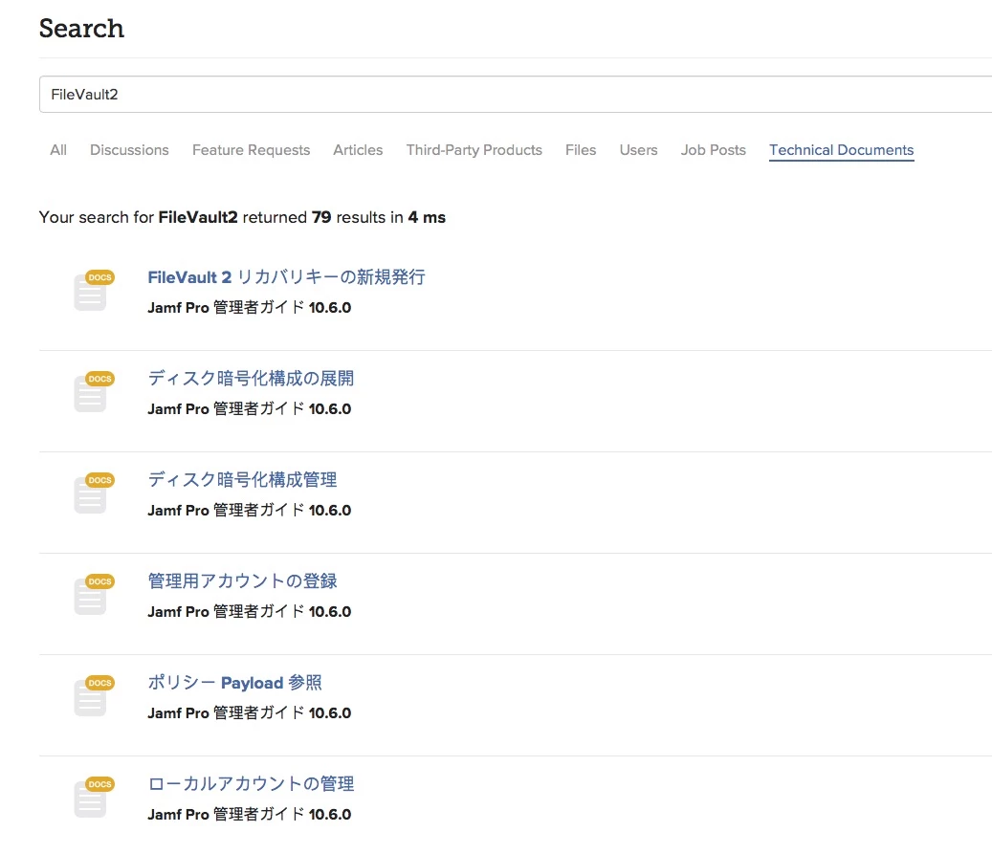Open ローカルアカウントの管理 result link

point(252,784)
